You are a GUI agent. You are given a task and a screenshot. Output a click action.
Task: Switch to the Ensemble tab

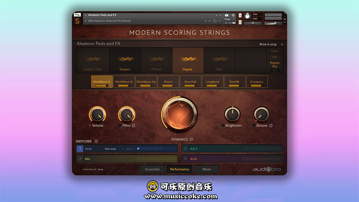click(152, 169)
